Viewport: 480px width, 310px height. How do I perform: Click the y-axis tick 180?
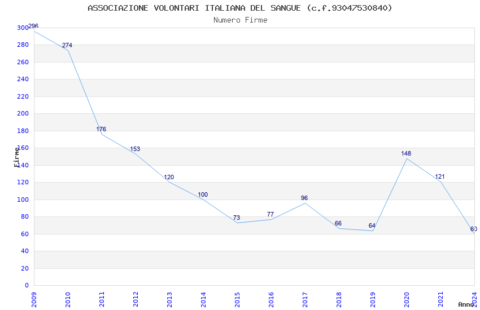tap(23, 131)
